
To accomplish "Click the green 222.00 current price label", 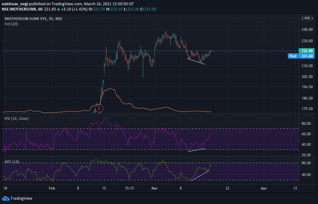I will point(307,51).
